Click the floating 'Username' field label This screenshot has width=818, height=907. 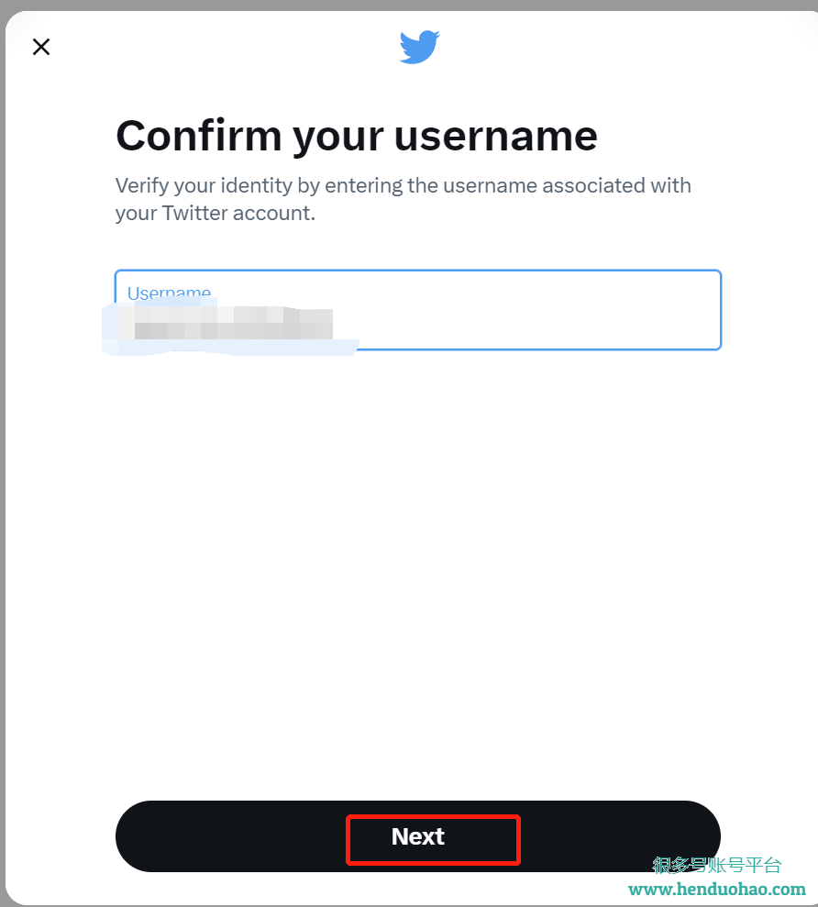point(169,293)
